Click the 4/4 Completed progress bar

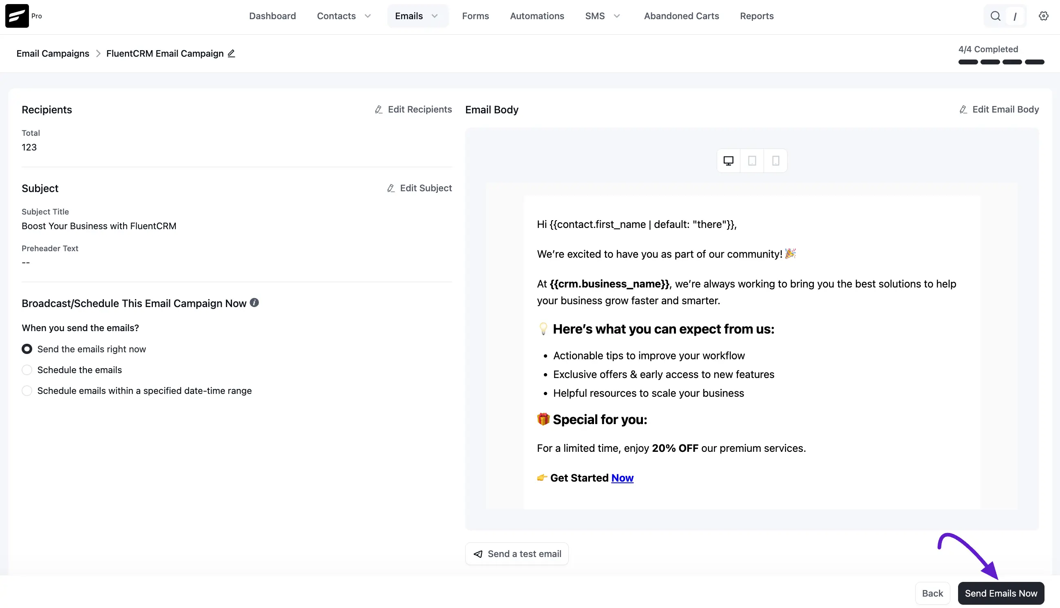click(1001, 62)
